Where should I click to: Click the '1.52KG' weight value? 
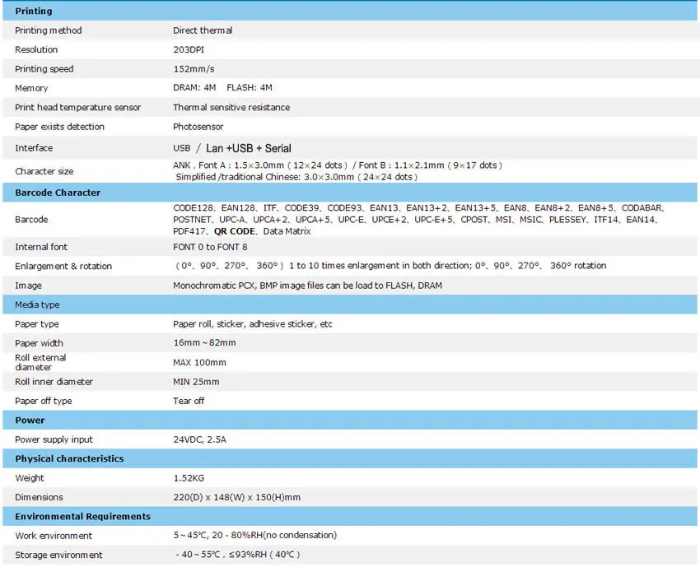pyautogui.click(x=189, y=478)
